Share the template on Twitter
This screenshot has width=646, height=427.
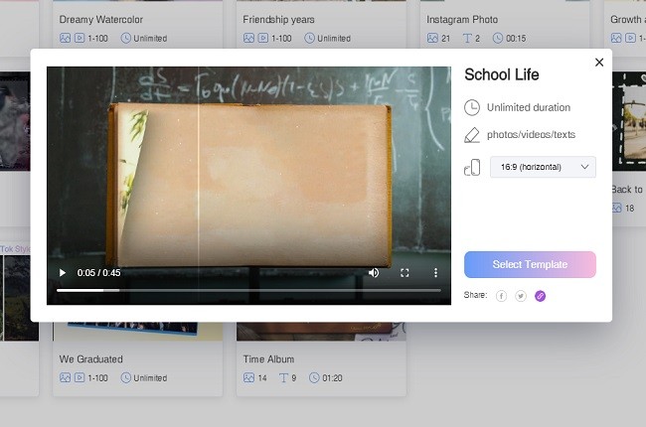[521, 296]
